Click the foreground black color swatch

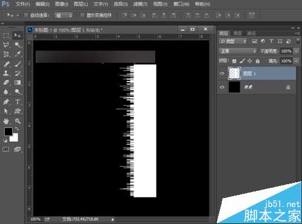[x=8, y=132]
